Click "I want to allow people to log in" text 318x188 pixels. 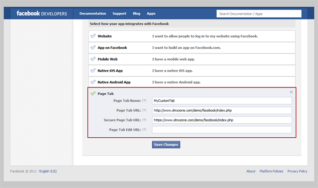(205, 36)
